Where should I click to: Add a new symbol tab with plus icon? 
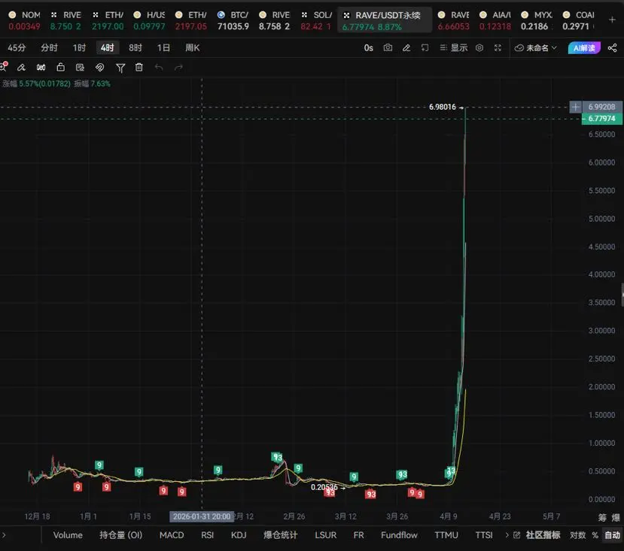click(x=612, y=20)
